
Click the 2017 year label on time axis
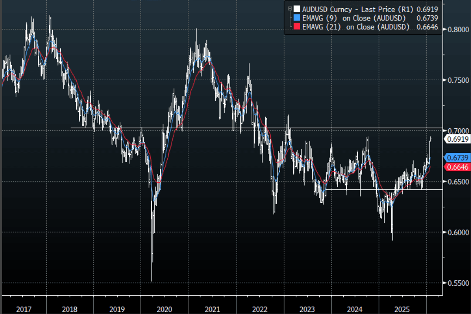24,309
